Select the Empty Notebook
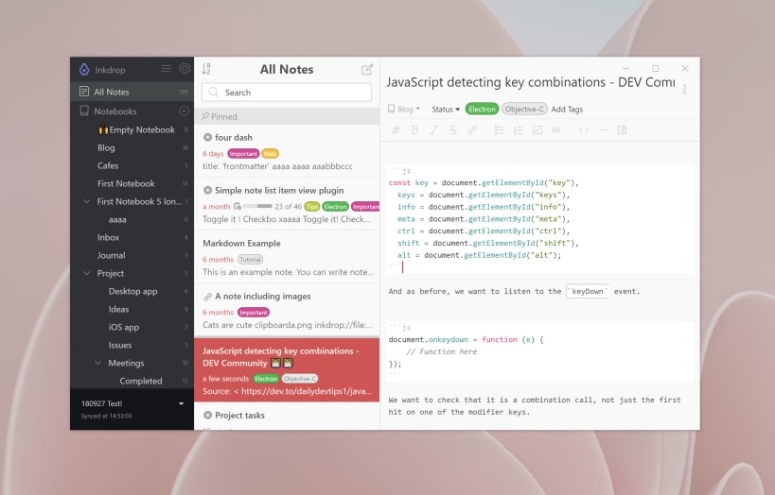The width and height of the screenshot is (775, 495). click(x=132, y=129)
